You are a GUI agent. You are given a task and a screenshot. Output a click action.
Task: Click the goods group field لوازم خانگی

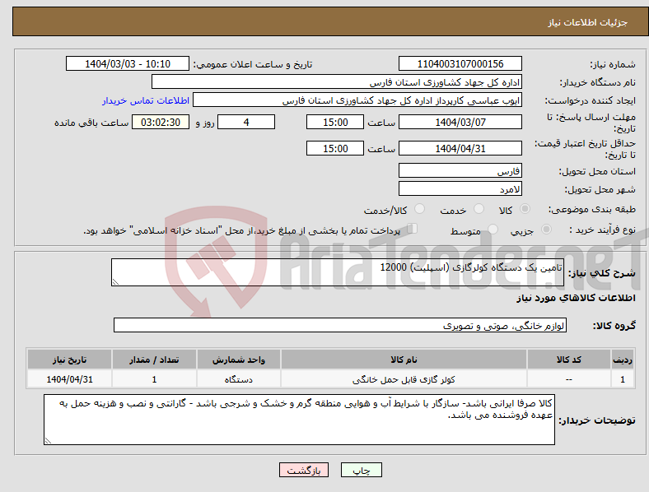coord(340,325)
